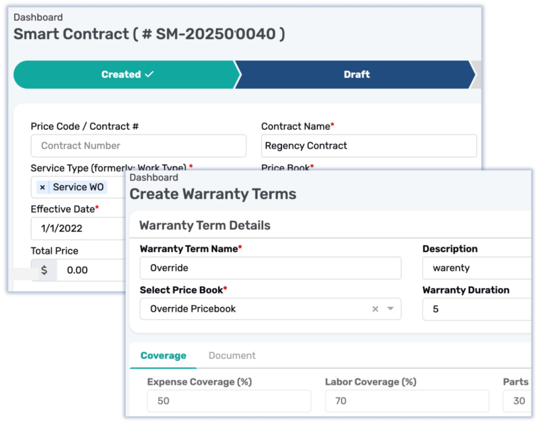Click Dashboard above Create Warranty Terms
This screenshot has height=425, width=541.
tap(154, 177)
